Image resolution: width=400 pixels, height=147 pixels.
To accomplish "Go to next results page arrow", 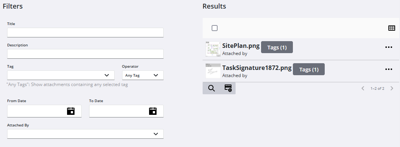I will pyautogui.click(x=392, y=88).
